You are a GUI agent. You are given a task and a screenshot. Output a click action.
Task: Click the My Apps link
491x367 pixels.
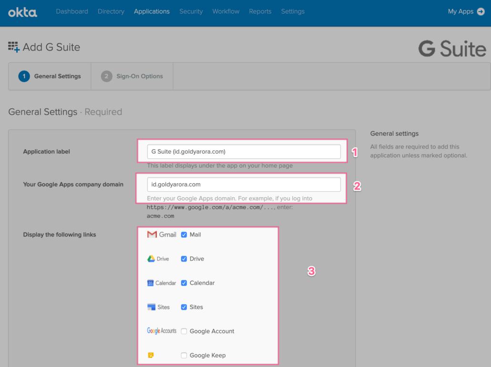pyautogui.click(x=460, y=11)
